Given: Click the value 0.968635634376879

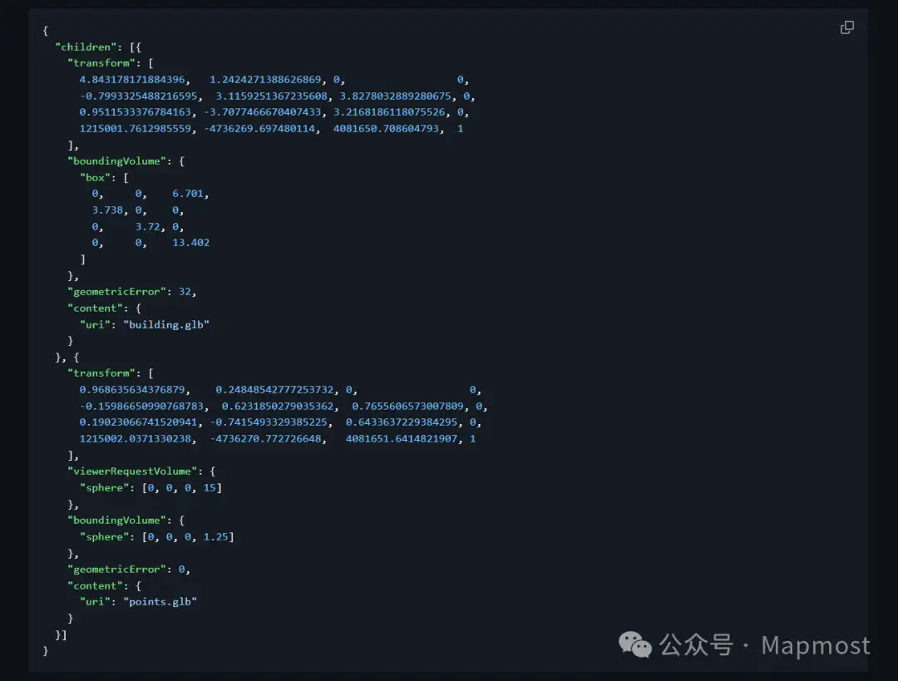Looking at the screenshot, I should (x=131, y=390).
